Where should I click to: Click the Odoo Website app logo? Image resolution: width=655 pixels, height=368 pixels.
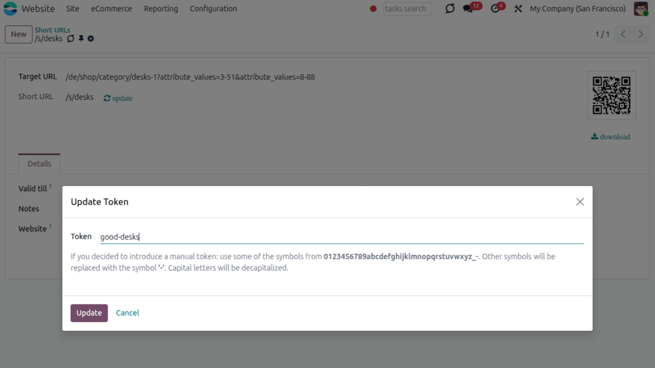point(10,9)
